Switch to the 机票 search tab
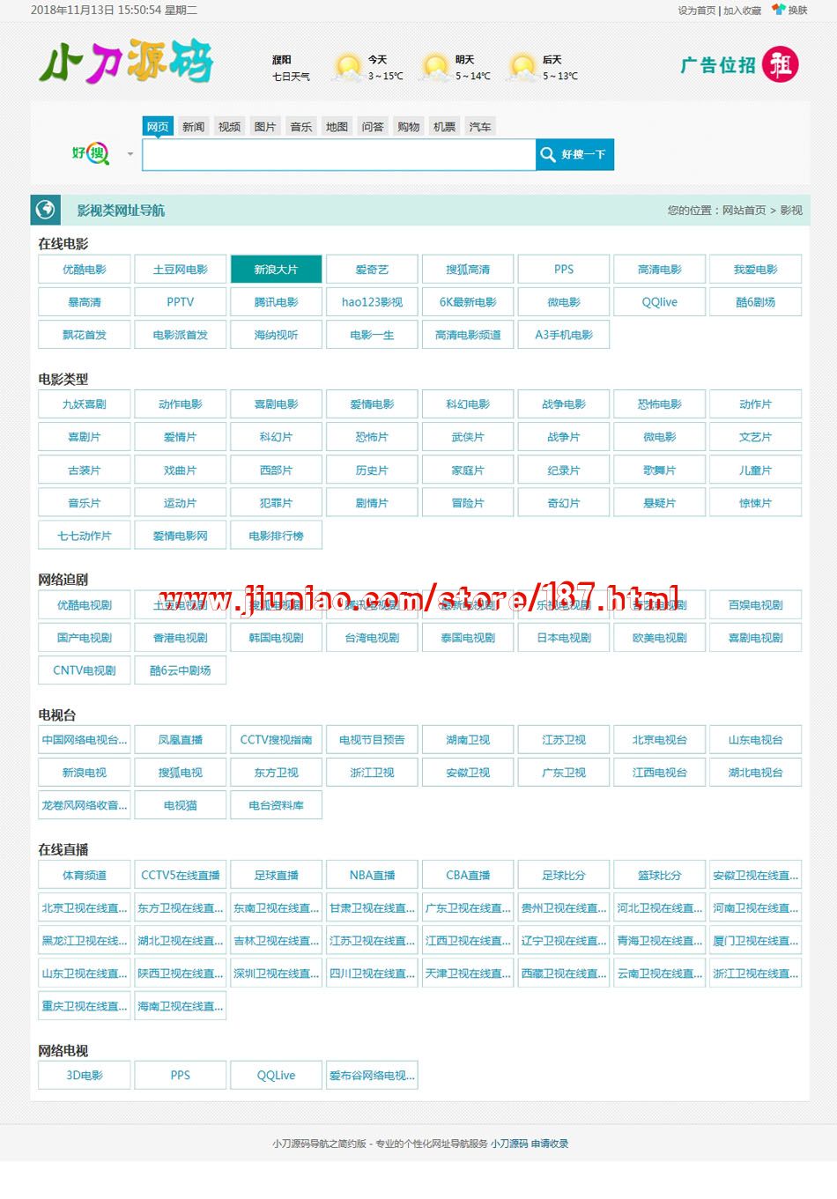Image resolution: width=837 pixels, height=1199 pixels. (445, 127)
